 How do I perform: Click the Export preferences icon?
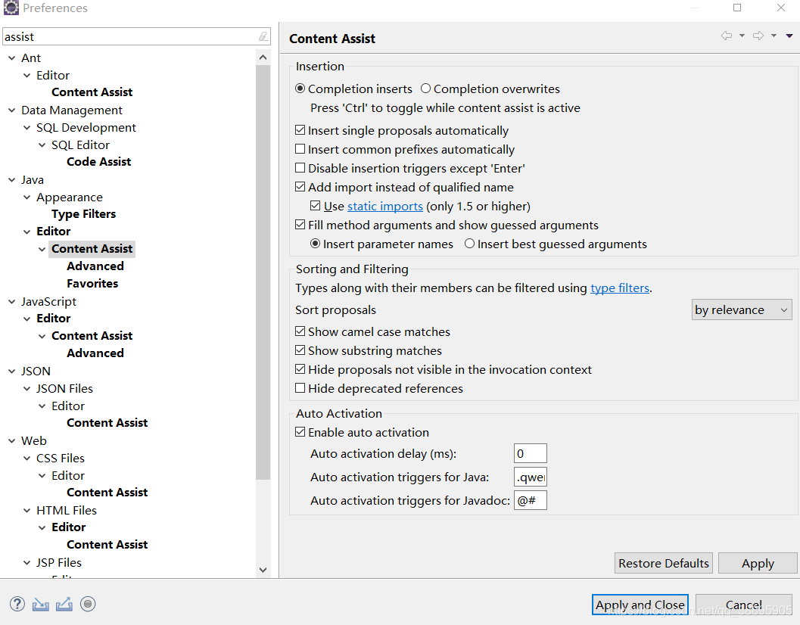(x=64, y=604)
